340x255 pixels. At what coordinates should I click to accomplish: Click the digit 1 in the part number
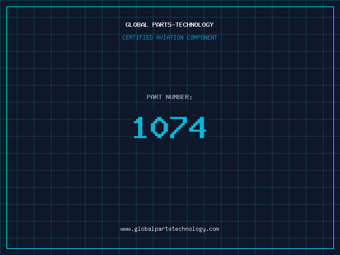[x=140, y=127]
